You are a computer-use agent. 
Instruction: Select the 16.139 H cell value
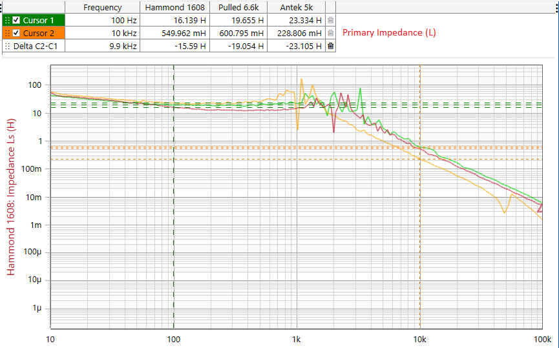[174, 20]
